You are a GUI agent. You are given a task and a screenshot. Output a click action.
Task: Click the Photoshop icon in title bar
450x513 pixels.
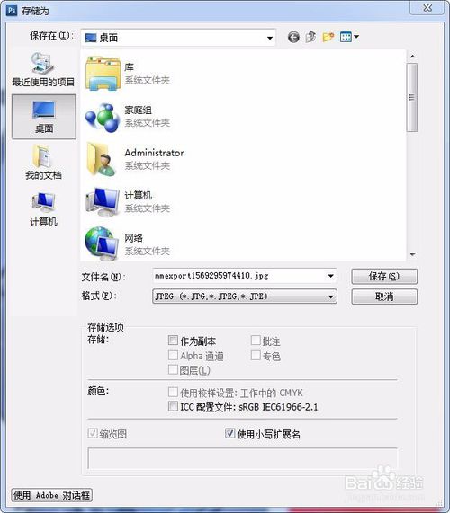click(x=12, y=11)
